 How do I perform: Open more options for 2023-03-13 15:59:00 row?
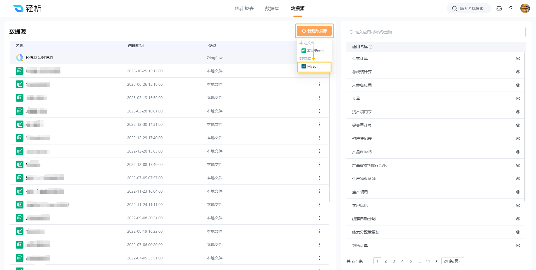click(x=320, y=98)
